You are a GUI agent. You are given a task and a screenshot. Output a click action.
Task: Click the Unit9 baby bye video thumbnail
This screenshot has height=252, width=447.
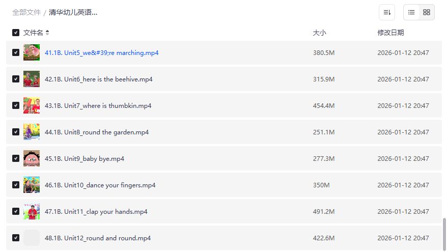(x=32, y=159)
